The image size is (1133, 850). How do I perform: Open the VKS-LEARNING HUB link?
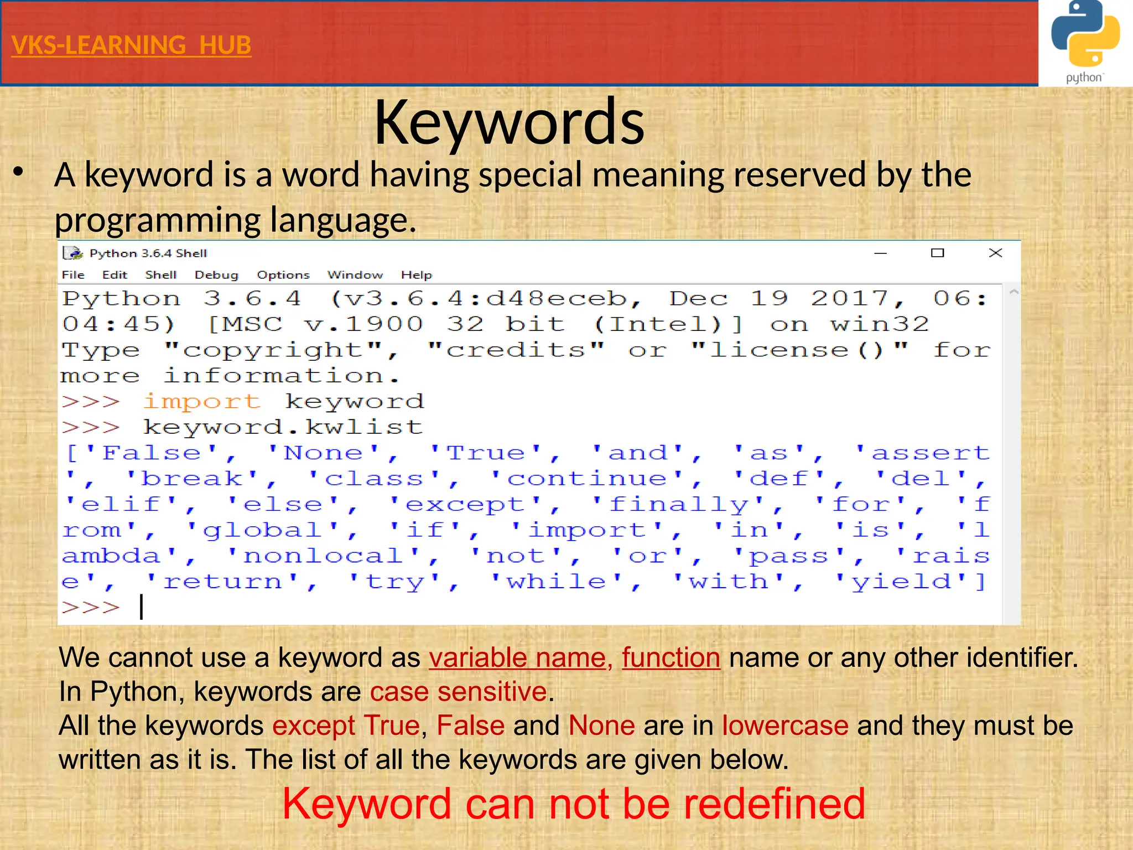click(x=131, y=45)
